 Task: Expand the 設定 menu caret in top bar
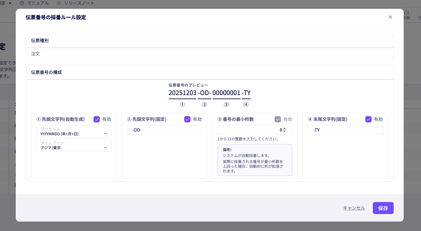(x=10, y=3)
